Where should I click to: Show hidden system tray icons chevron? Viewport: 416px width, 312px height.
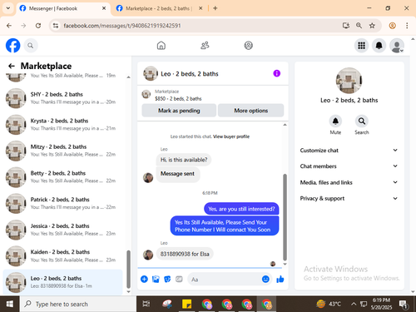[354, 304]
